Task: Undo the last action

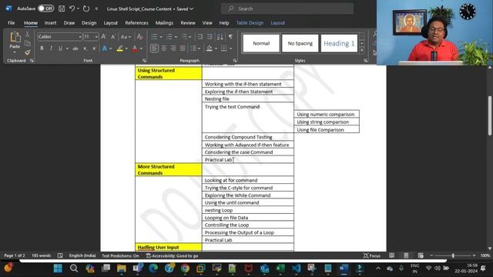Action: pos(72,8)
